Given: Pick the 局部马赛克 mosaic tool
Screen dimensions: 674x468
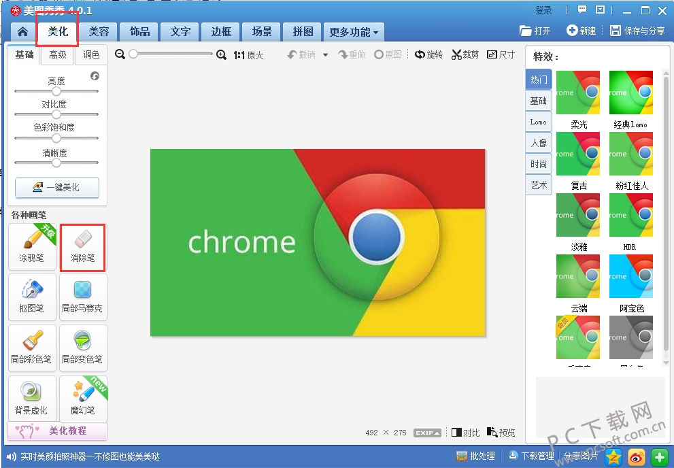Looking at the screenshot, I should pyautogui.click(x=83, y=297).
